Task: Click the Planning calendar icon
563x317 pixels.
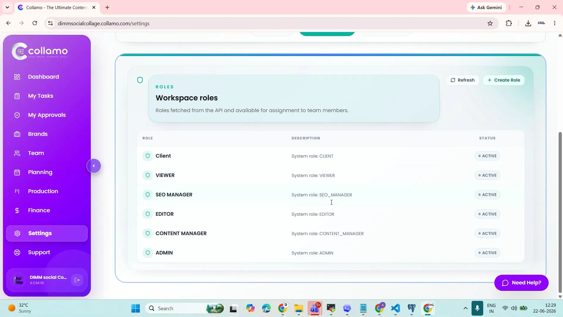Action: click(17, 172)
